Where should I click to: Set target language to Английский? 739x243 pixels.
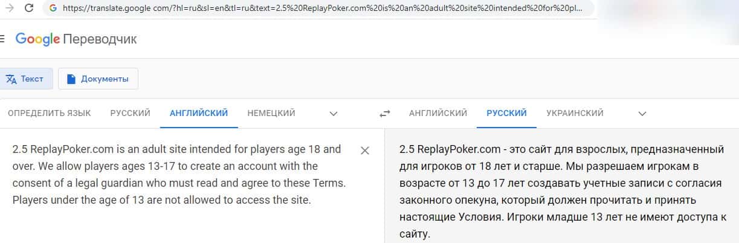(437, 113)
